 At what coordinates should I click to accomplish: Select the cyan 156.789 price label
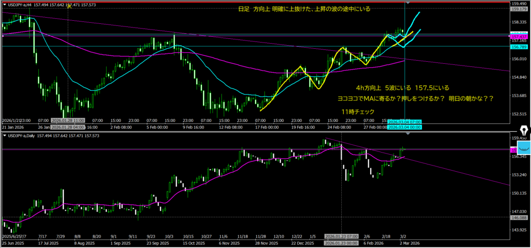[519, 47]
